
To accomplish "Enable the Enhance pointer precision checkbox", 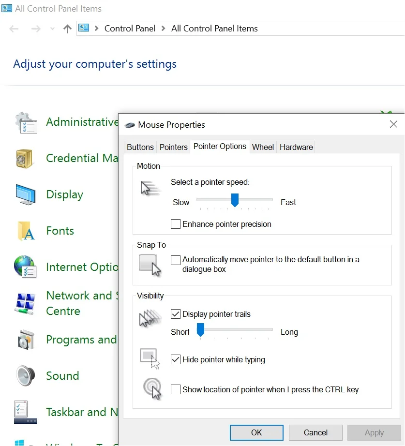I will [176, 224].
